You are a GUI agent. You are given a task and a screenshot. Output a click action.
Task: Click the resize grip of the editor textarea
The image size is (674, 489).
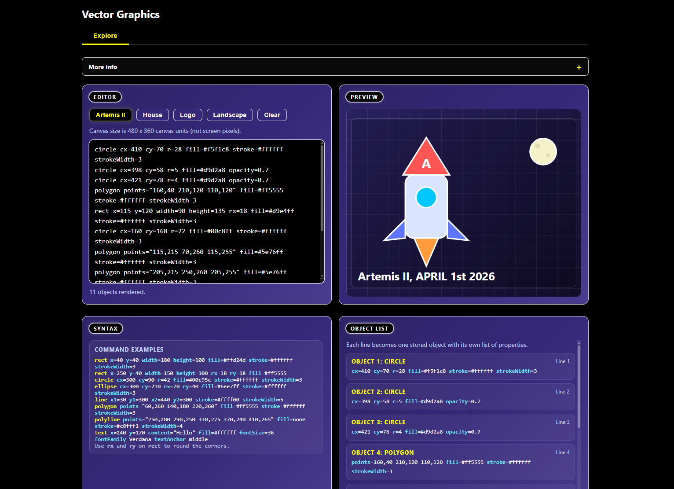click(x=322, y=281)
